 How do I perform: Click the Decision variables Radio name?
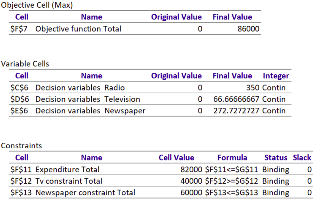[x=80, y=88]
